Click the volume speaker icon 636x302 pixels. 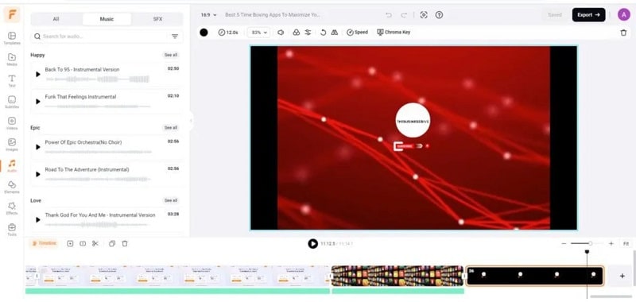pos(281,33)
